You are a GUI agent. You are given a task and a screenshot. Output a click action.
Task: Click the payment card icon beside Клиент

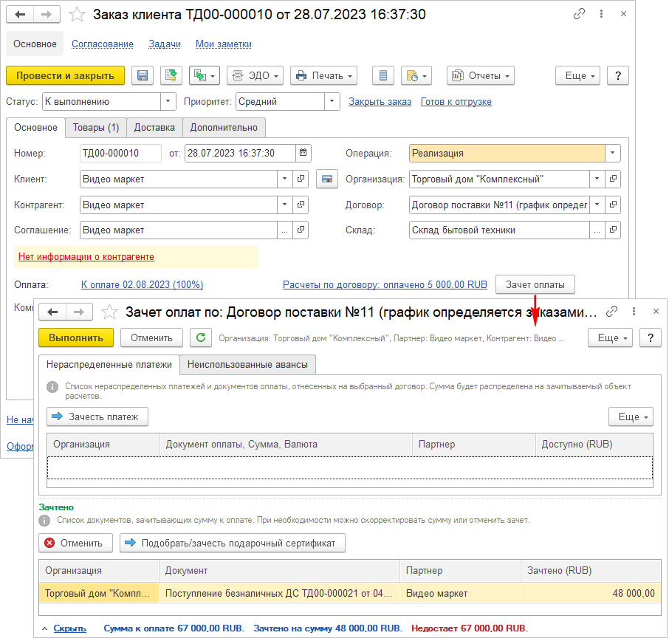(326, 179)
